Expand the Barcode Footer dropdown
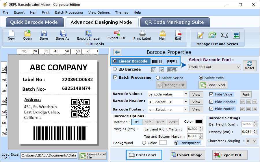 pyautogui.click(x=186, y=109)
